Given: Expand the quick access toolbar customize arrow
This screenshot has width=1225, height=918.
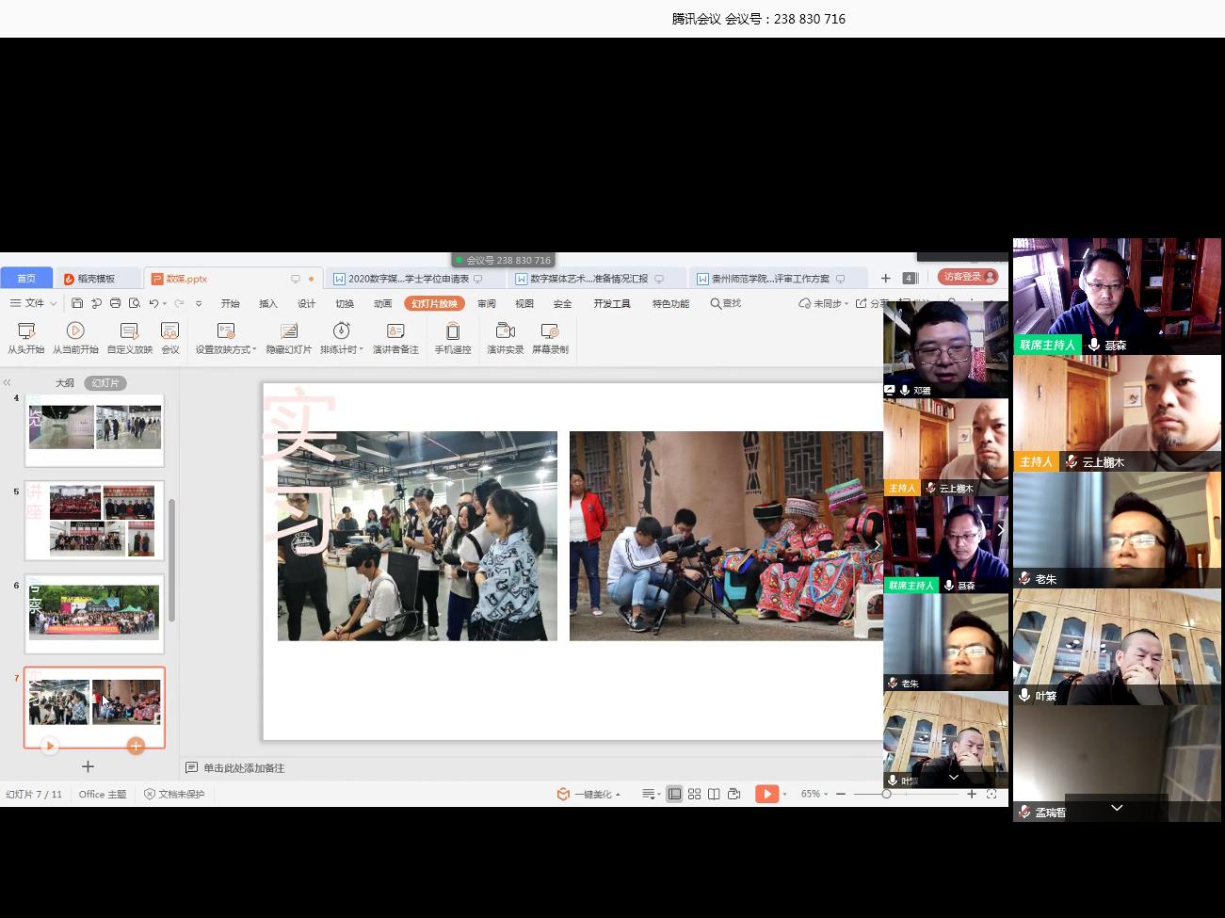Looking at the screenshot, I should coord(199,304).
